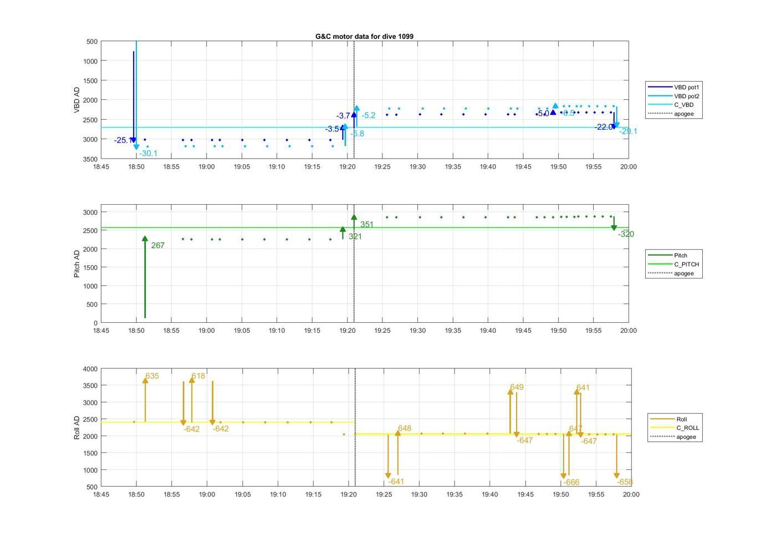
Task: Click the large green pitch arrow labeled 267
Action: pos(145,277)
